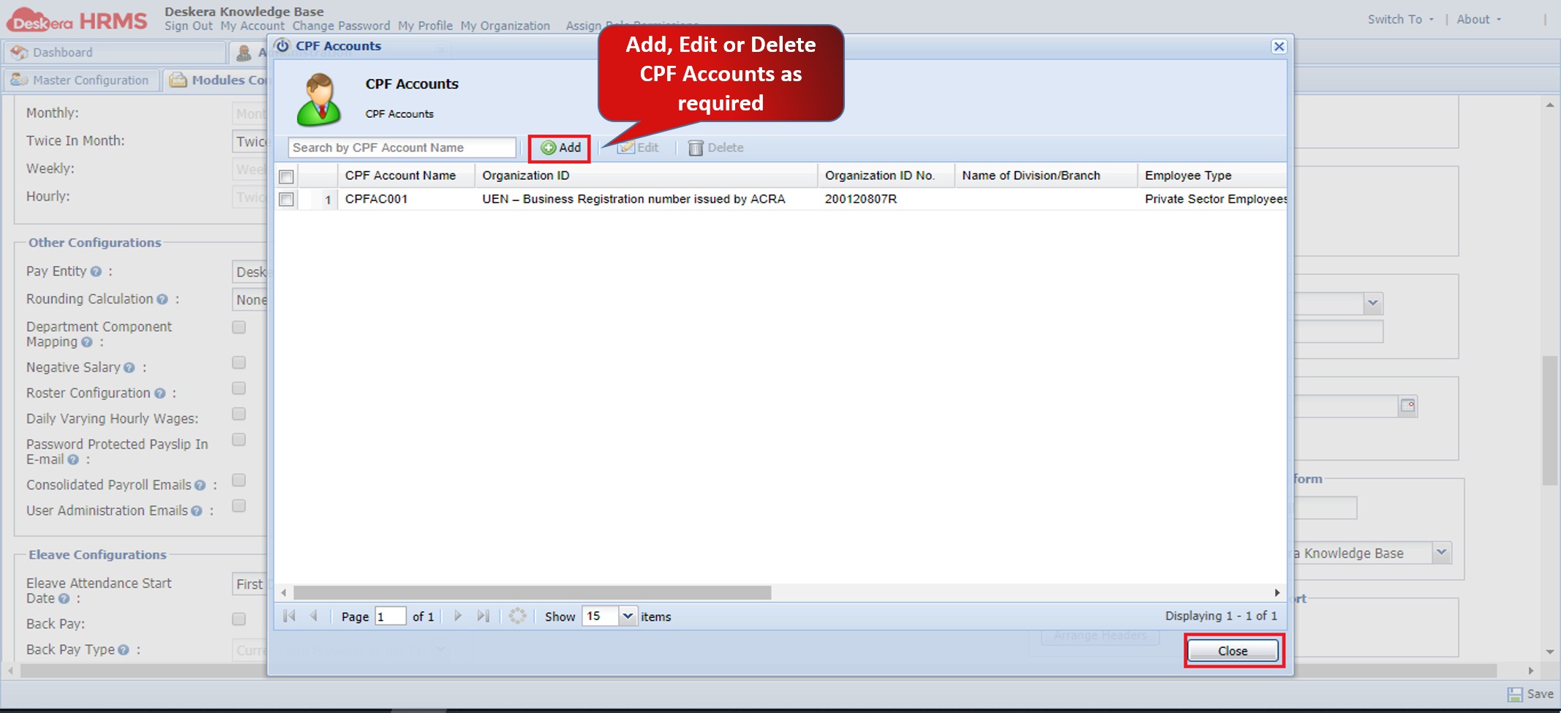Click the Deskera HRMS logo
1561x713 pixels.
click(x=75, y=19)
